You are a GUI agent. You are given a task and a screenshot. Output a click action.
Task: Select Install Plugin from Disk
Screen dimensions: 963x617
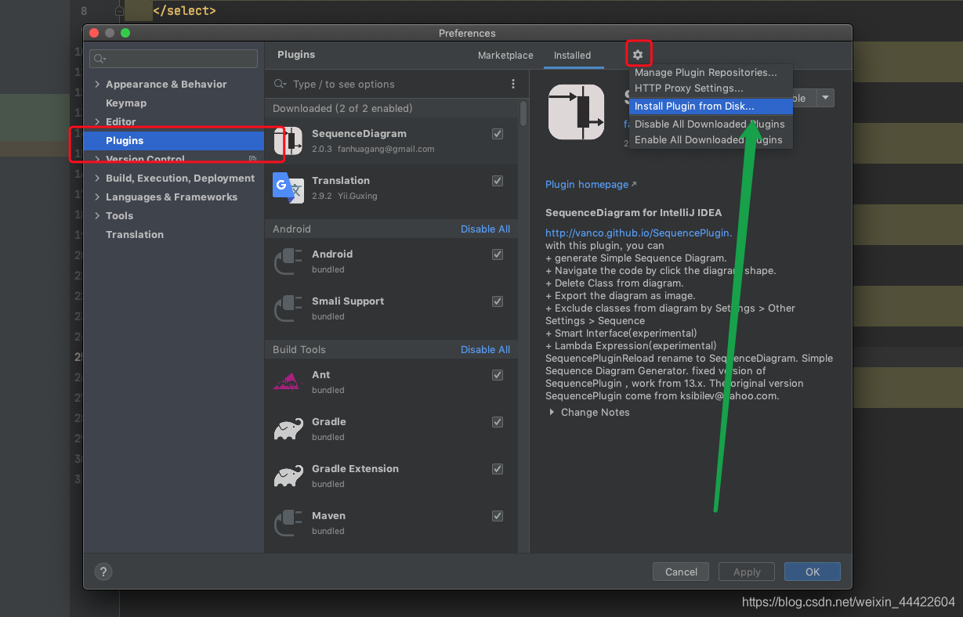711,106
